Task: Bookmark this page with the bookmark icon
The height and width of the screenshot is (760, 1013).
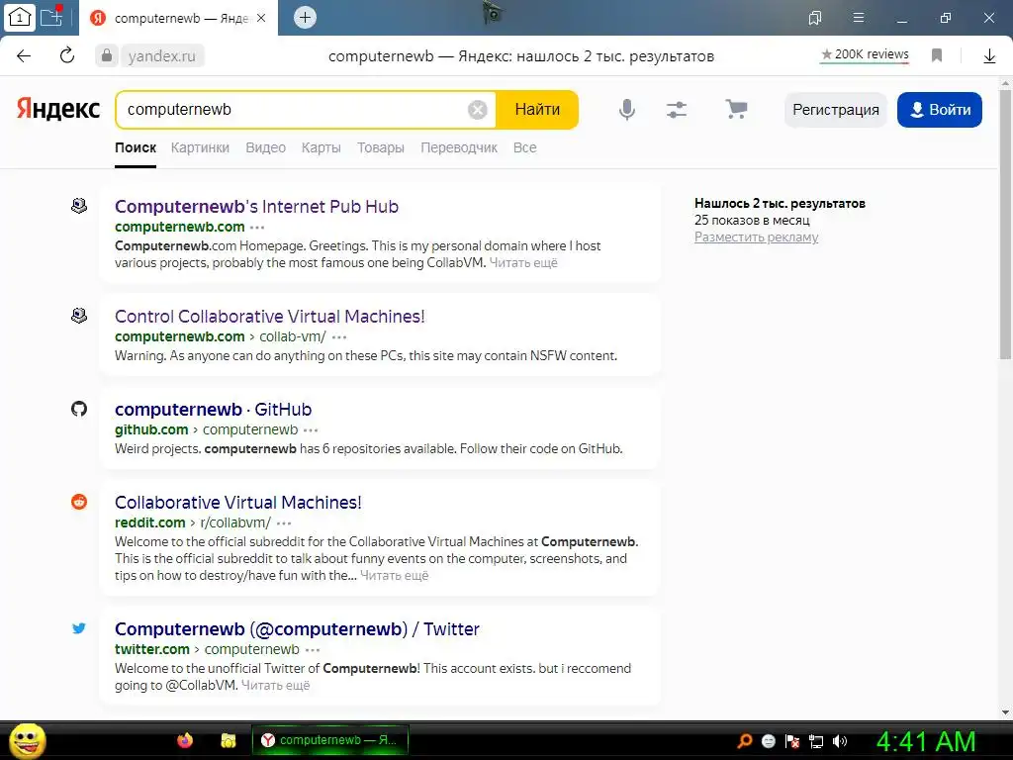Action: coord(937,55)
